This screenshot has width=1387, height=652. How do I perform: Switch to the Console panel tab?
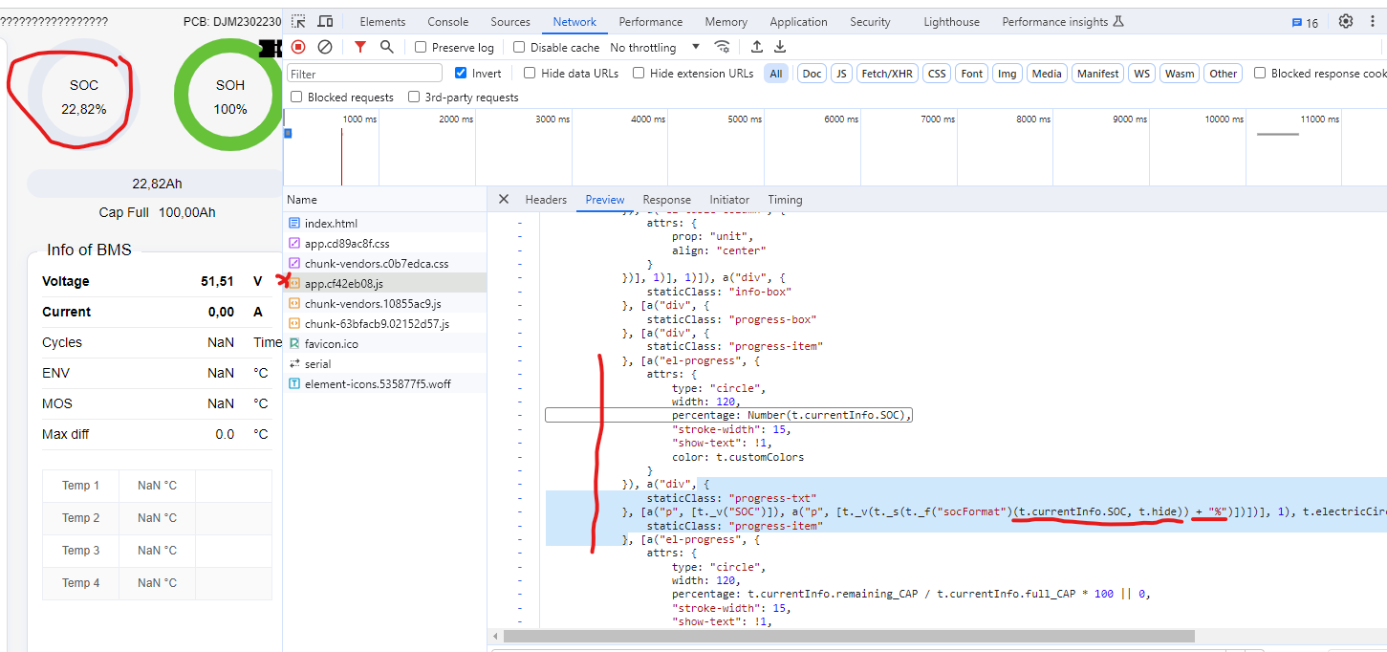pyautogui.click(x=448, y=22)
